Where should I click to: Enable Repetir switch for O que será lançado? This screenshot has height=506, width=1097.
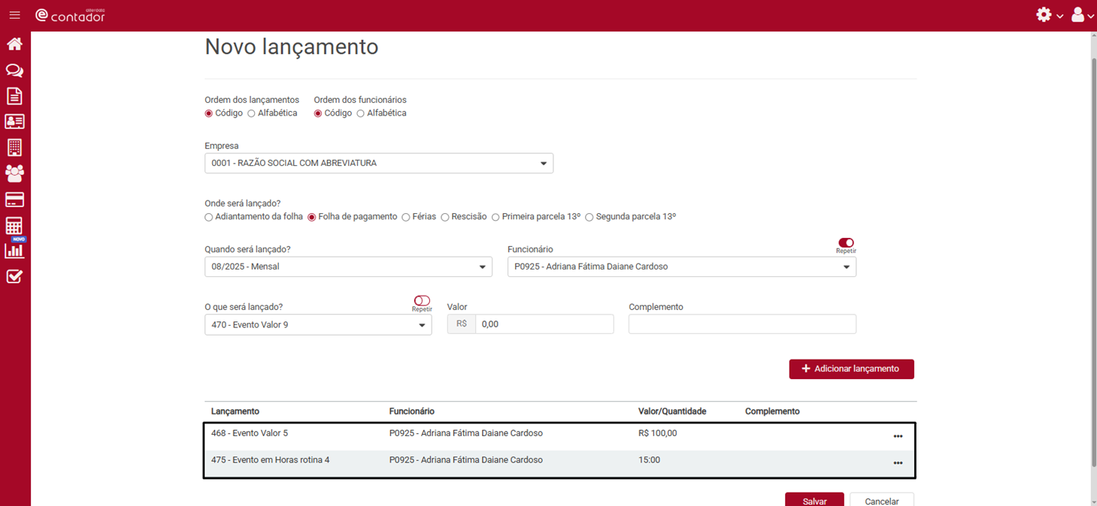pyautogui.click(x=422, y=301)
